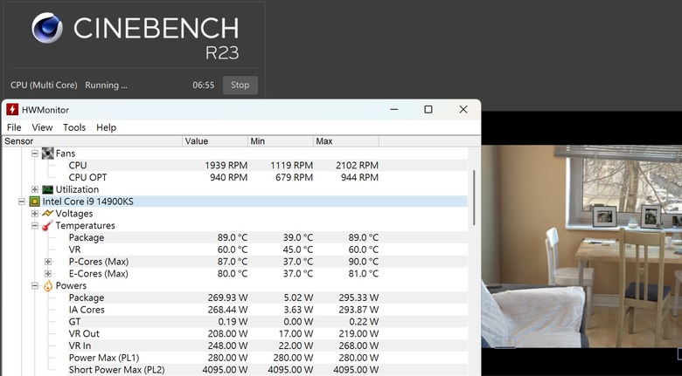
Task: Click the Sensor column header
Action: (x=92, y=141)
